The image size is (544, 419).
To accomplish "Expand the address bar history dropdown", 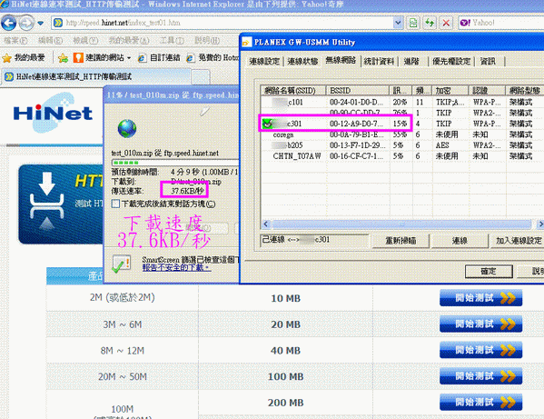I will [x=398, y=23].
